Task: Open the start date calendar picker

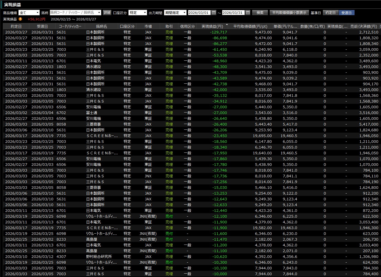Action: [214, 13]
